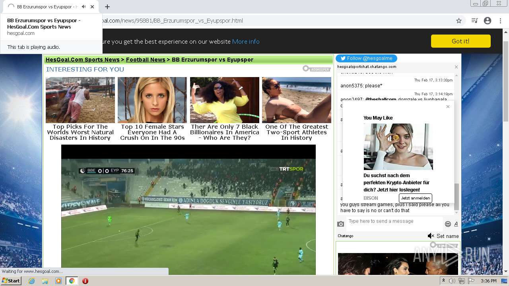
Task: Click the Chatango label below the chat
Action: click(x=346, y=236)
